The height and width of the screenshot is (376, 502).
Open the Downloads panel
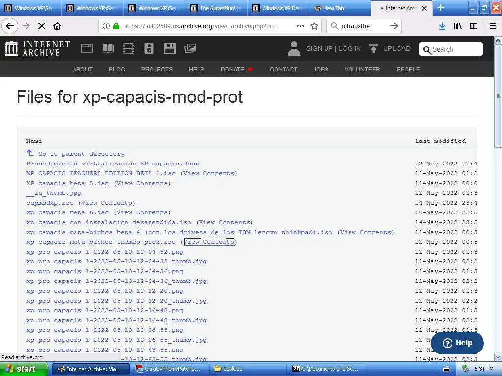click(x=442, y=26)
